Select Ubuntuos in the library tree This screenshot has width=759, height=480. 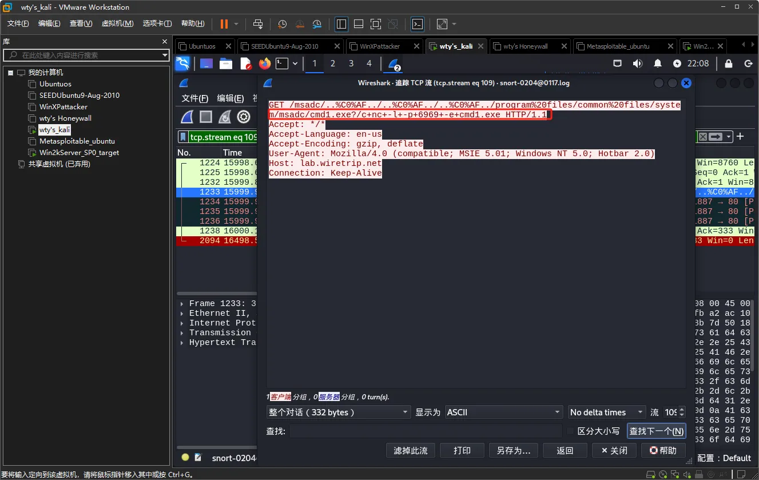[55, 84]
